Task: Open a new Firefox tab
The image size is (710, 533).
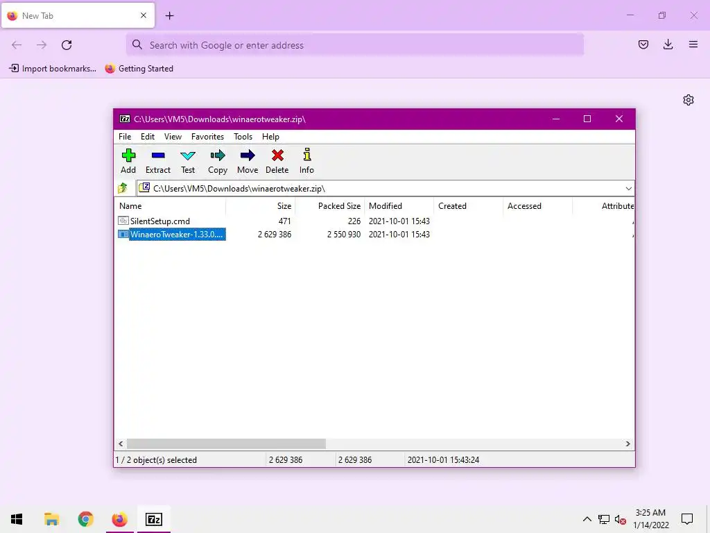Action: [169, 16]
